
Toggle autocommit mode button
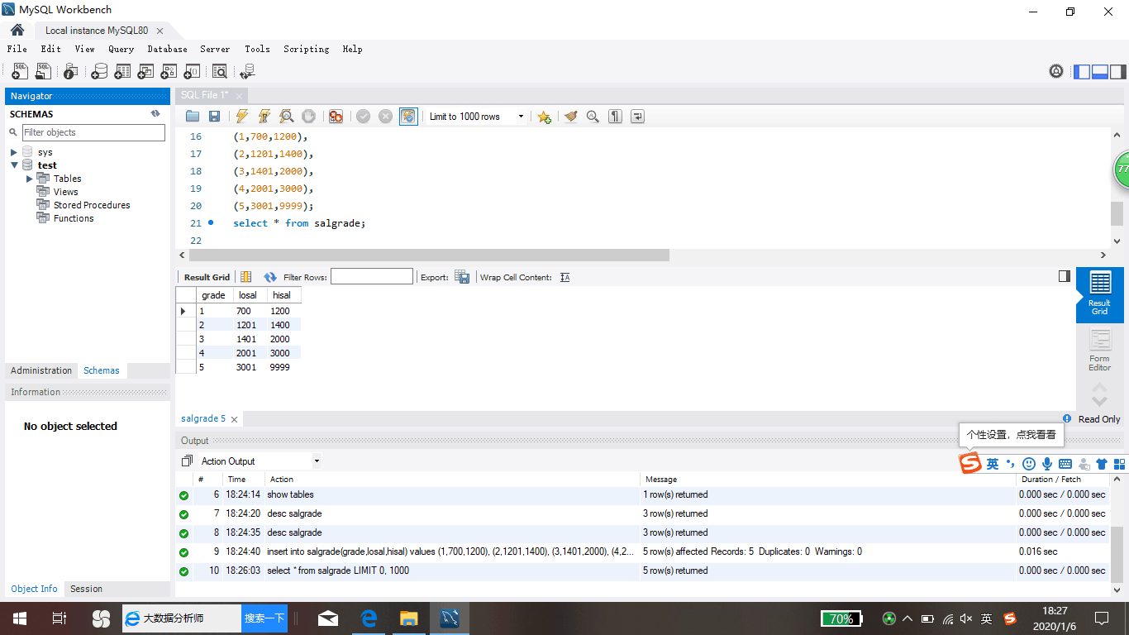pyautogui.click(x=408, y=117)
